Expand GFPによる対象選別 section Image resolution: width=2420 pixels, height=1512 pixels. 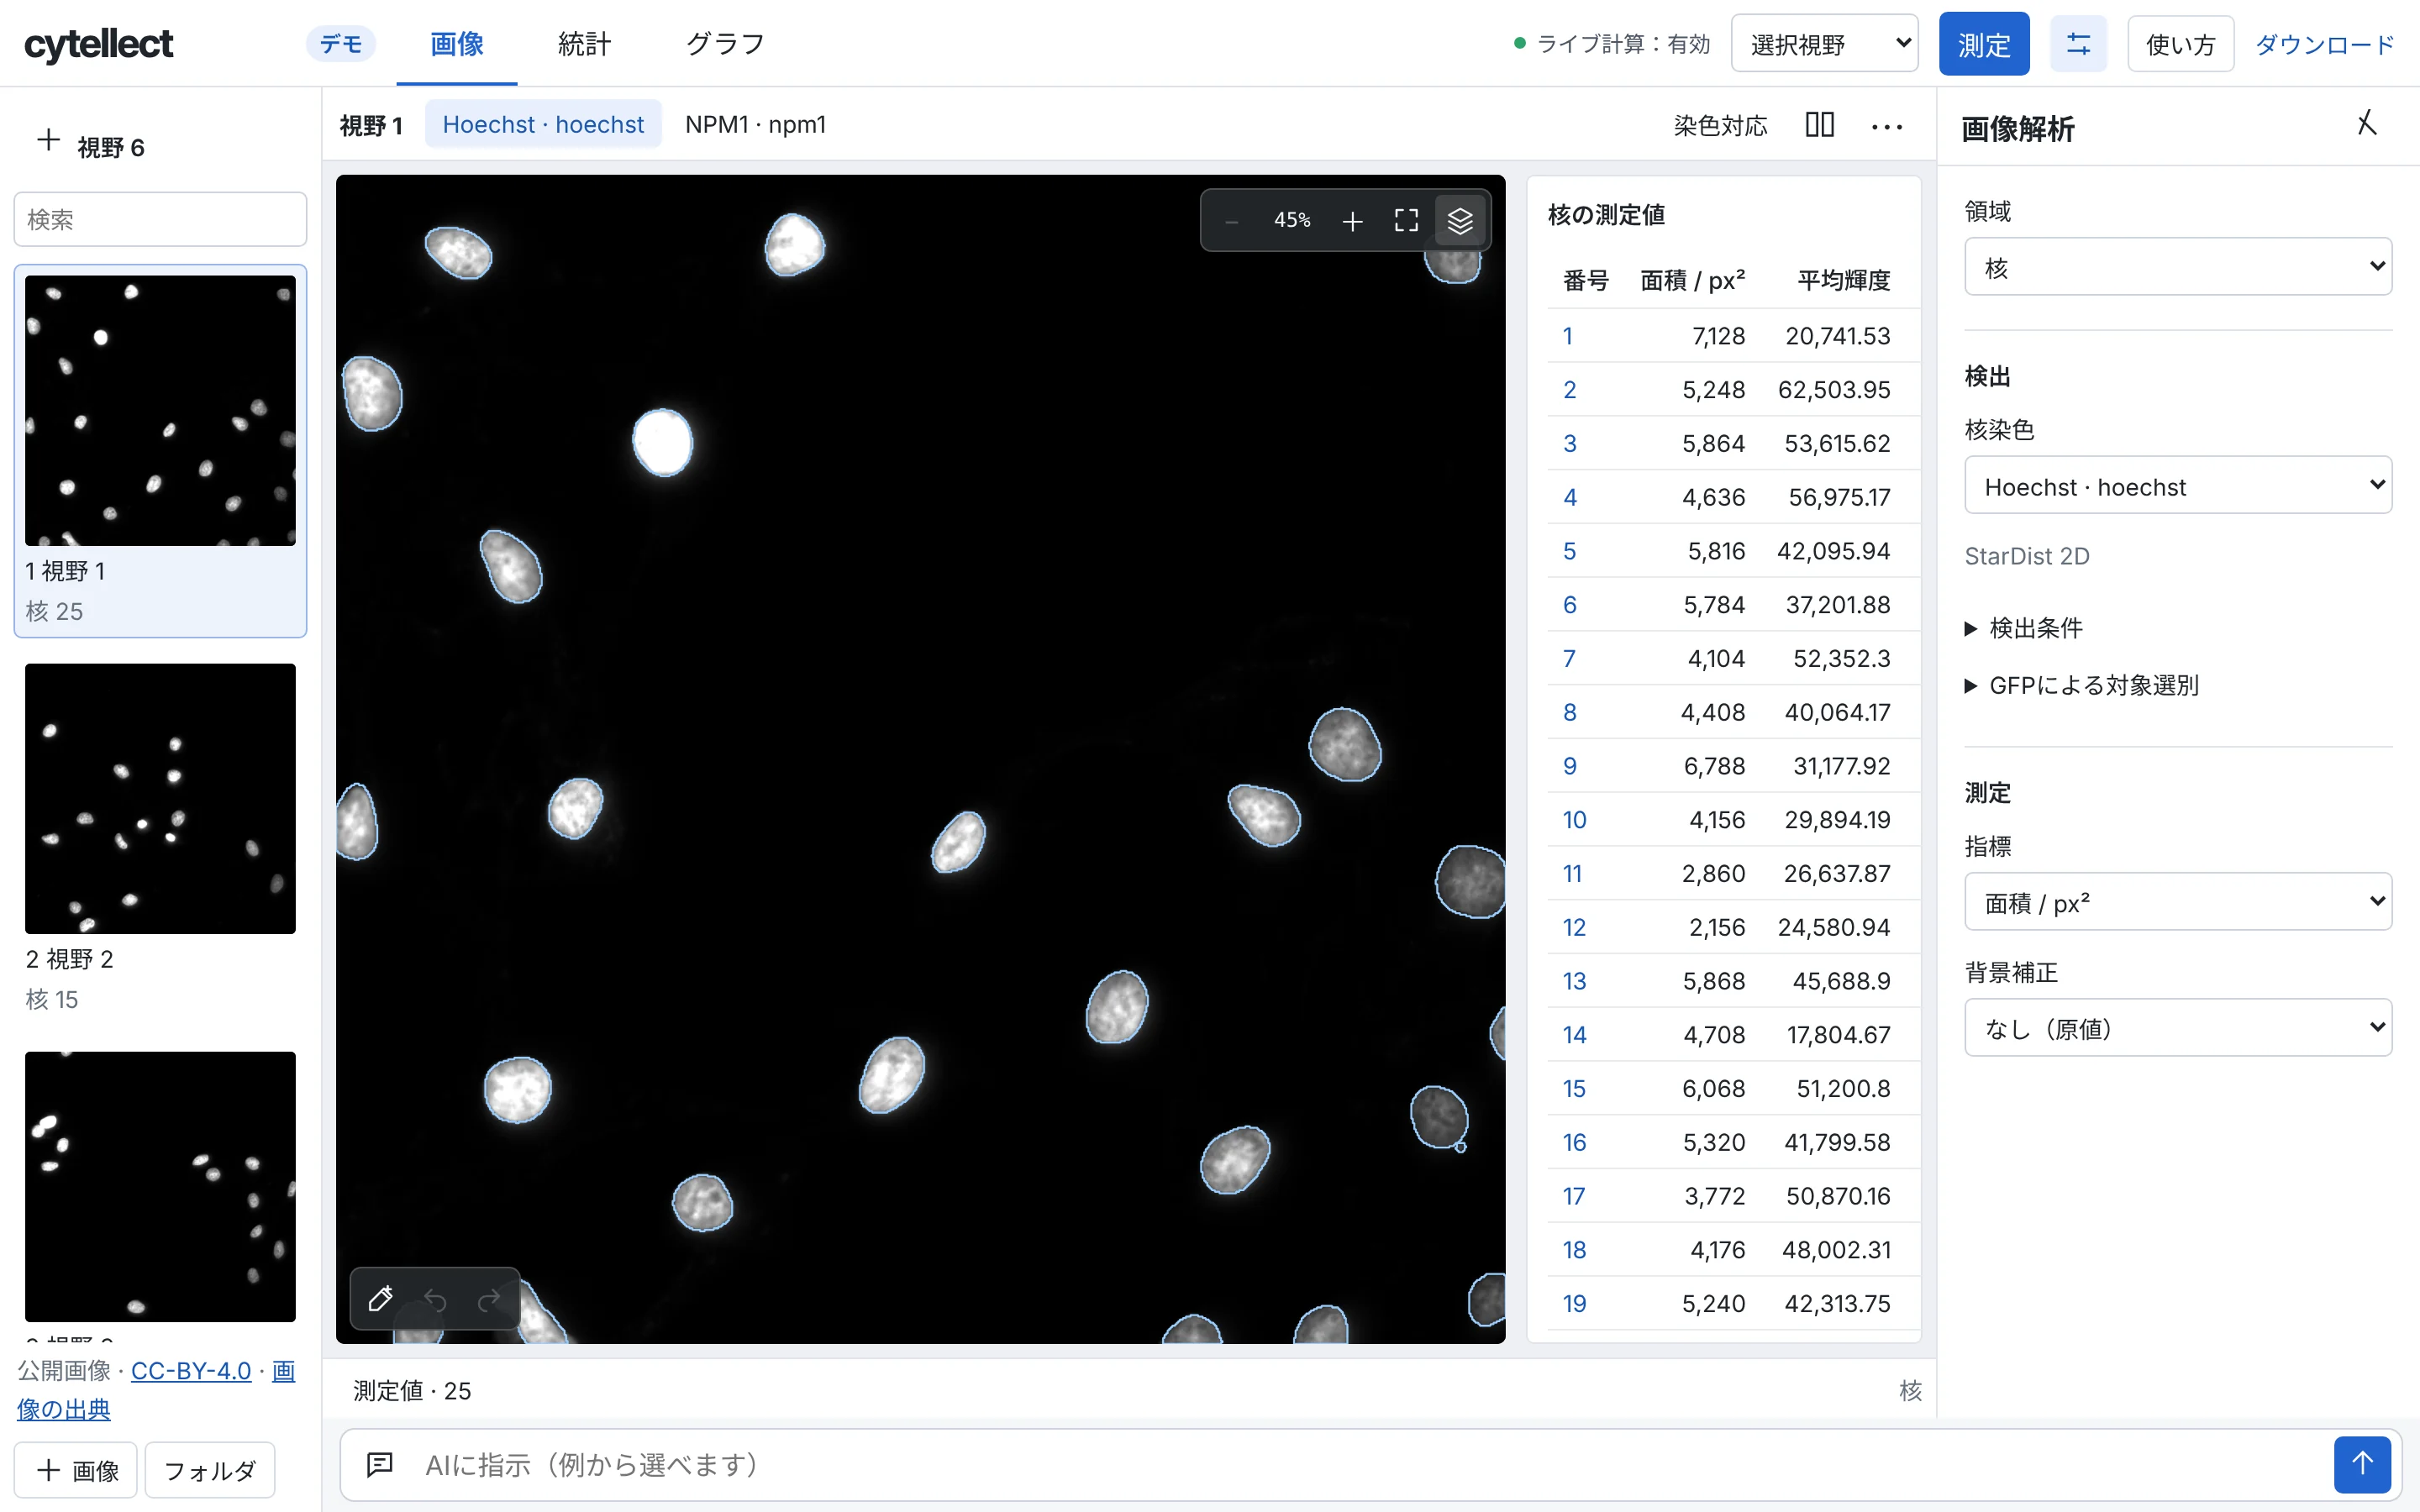[2082, 686]
